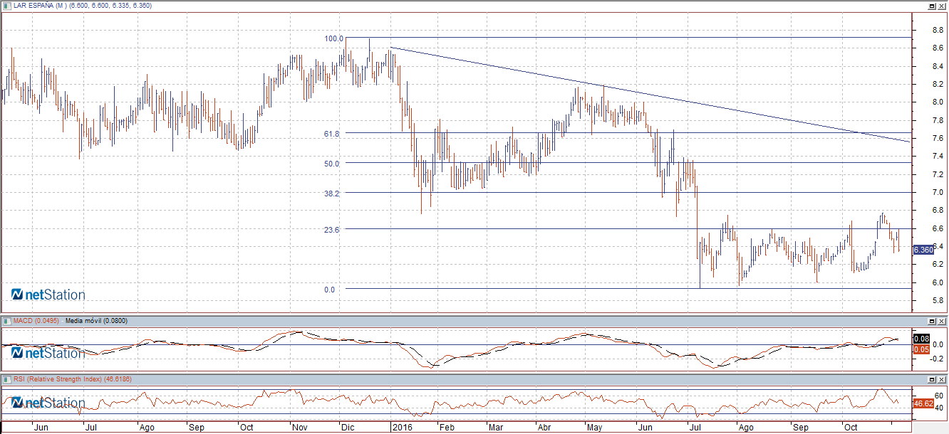Maximize the MACD indicator panel
This screenshot has height=434, width=949.
pyautogui.click(x=930, y=322)
